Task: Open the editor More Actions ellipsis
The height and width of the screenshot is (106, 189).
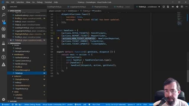Action: pos(186,7)
